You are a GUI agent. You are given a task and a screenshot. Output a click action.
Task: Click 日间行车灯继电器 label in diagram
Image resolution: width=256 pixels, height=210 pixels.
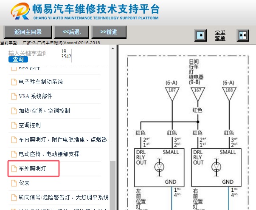196,69
